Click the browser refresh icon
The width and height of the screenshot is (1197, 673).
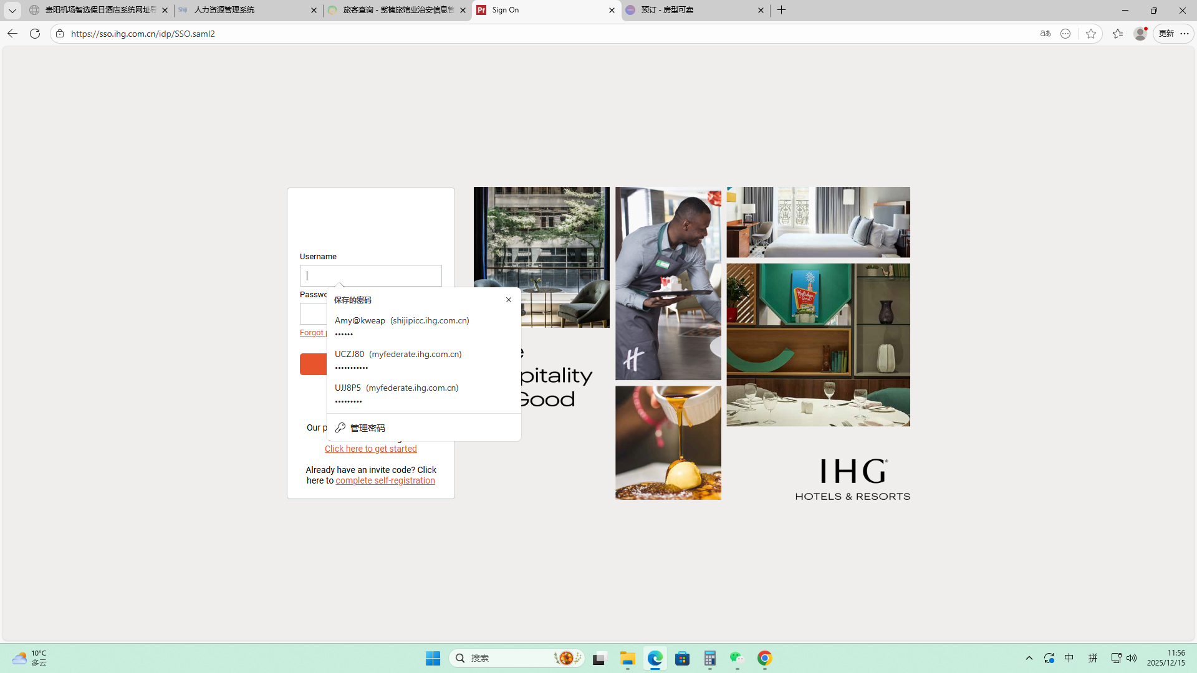[35, 34]
